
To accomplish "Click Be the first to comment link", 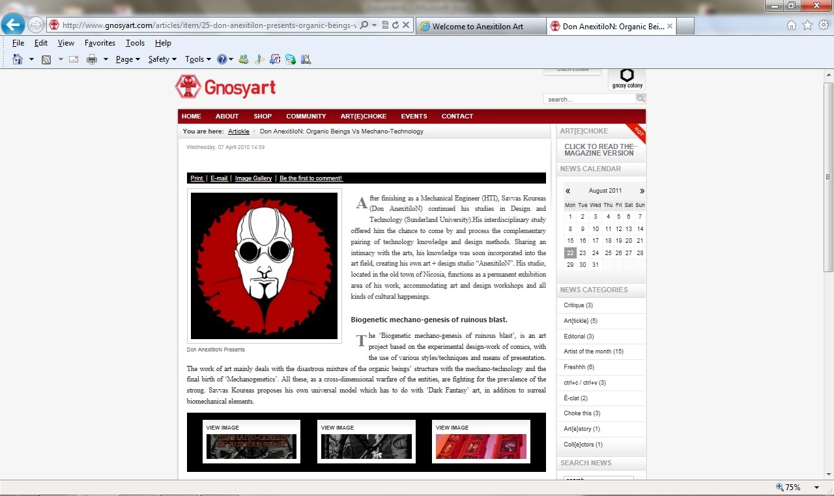I will pos(311,178).
